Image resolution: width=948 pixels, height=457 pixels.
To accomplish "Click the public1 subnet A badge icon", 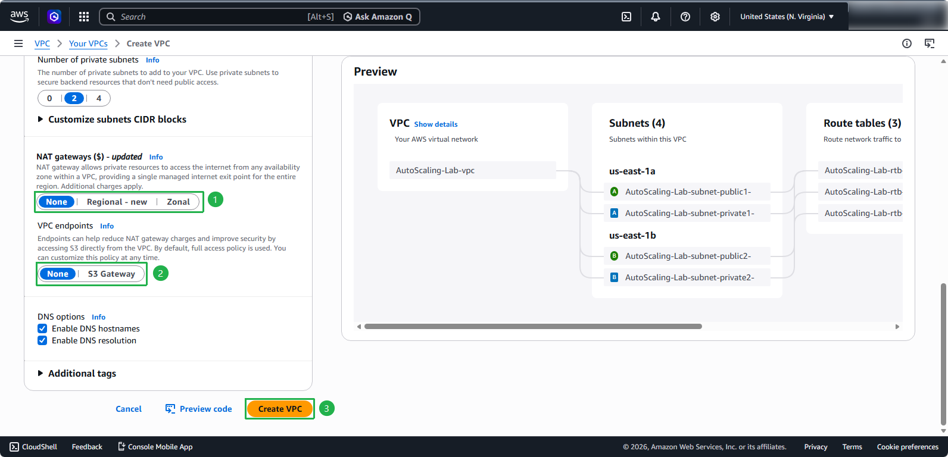I will tap(614, 192).
